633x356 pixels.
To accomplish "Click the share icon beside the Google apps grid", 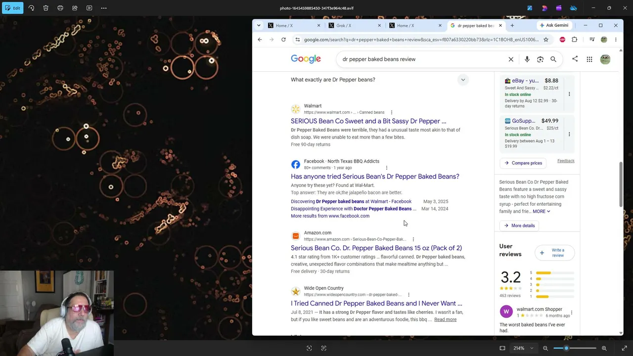I will pyautogui.click(x=575, y=59).
